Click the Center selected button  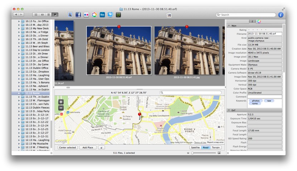[67, 147]
